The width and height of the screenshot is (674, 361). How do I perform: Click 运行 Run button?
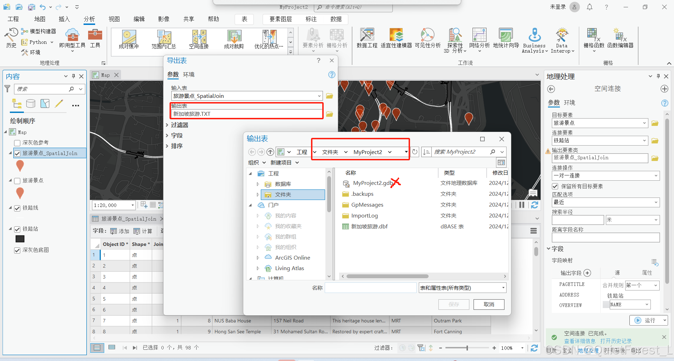pyautogui.click(x=645, y=320)
